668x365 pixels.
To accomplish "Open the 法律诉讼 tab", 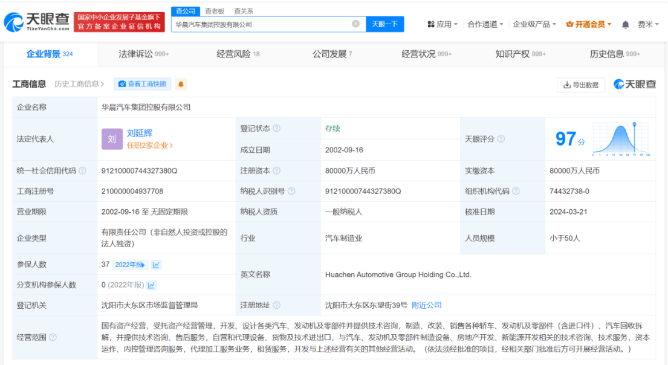I will tap(136, 54).
